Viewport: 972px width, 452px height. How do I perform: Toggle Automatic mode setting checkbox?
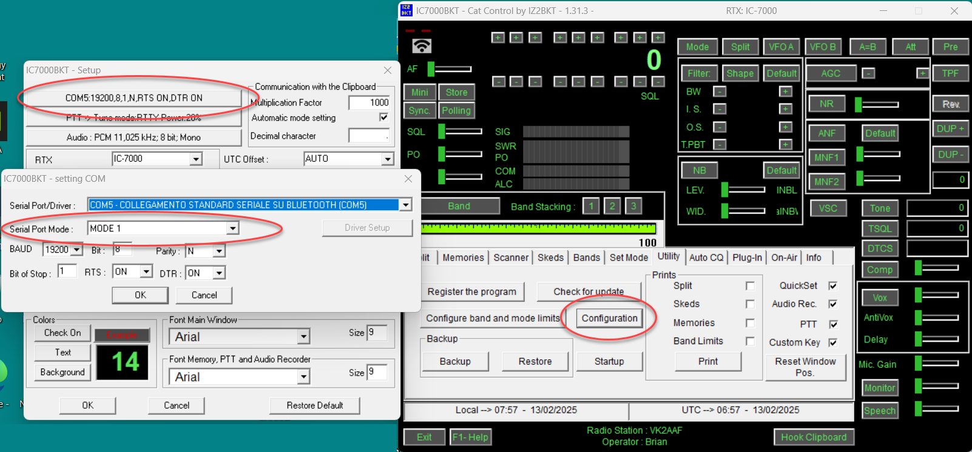coord(383,118)
